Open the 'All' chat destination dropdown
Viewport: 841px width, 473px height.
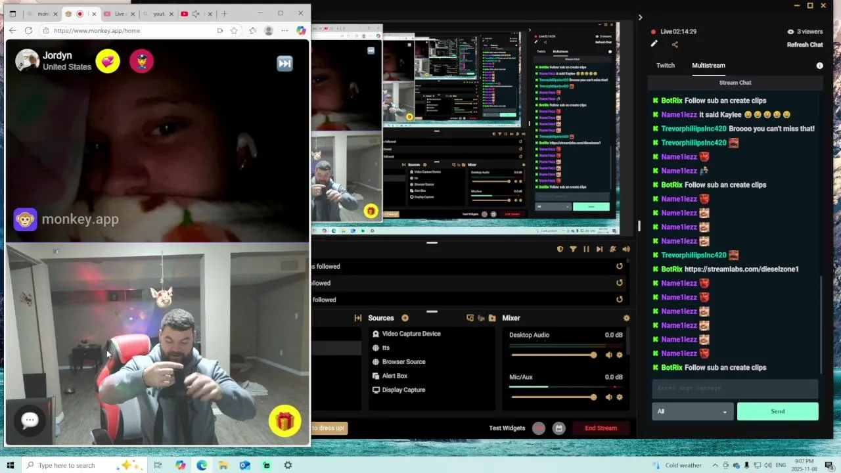coord(692,411)
